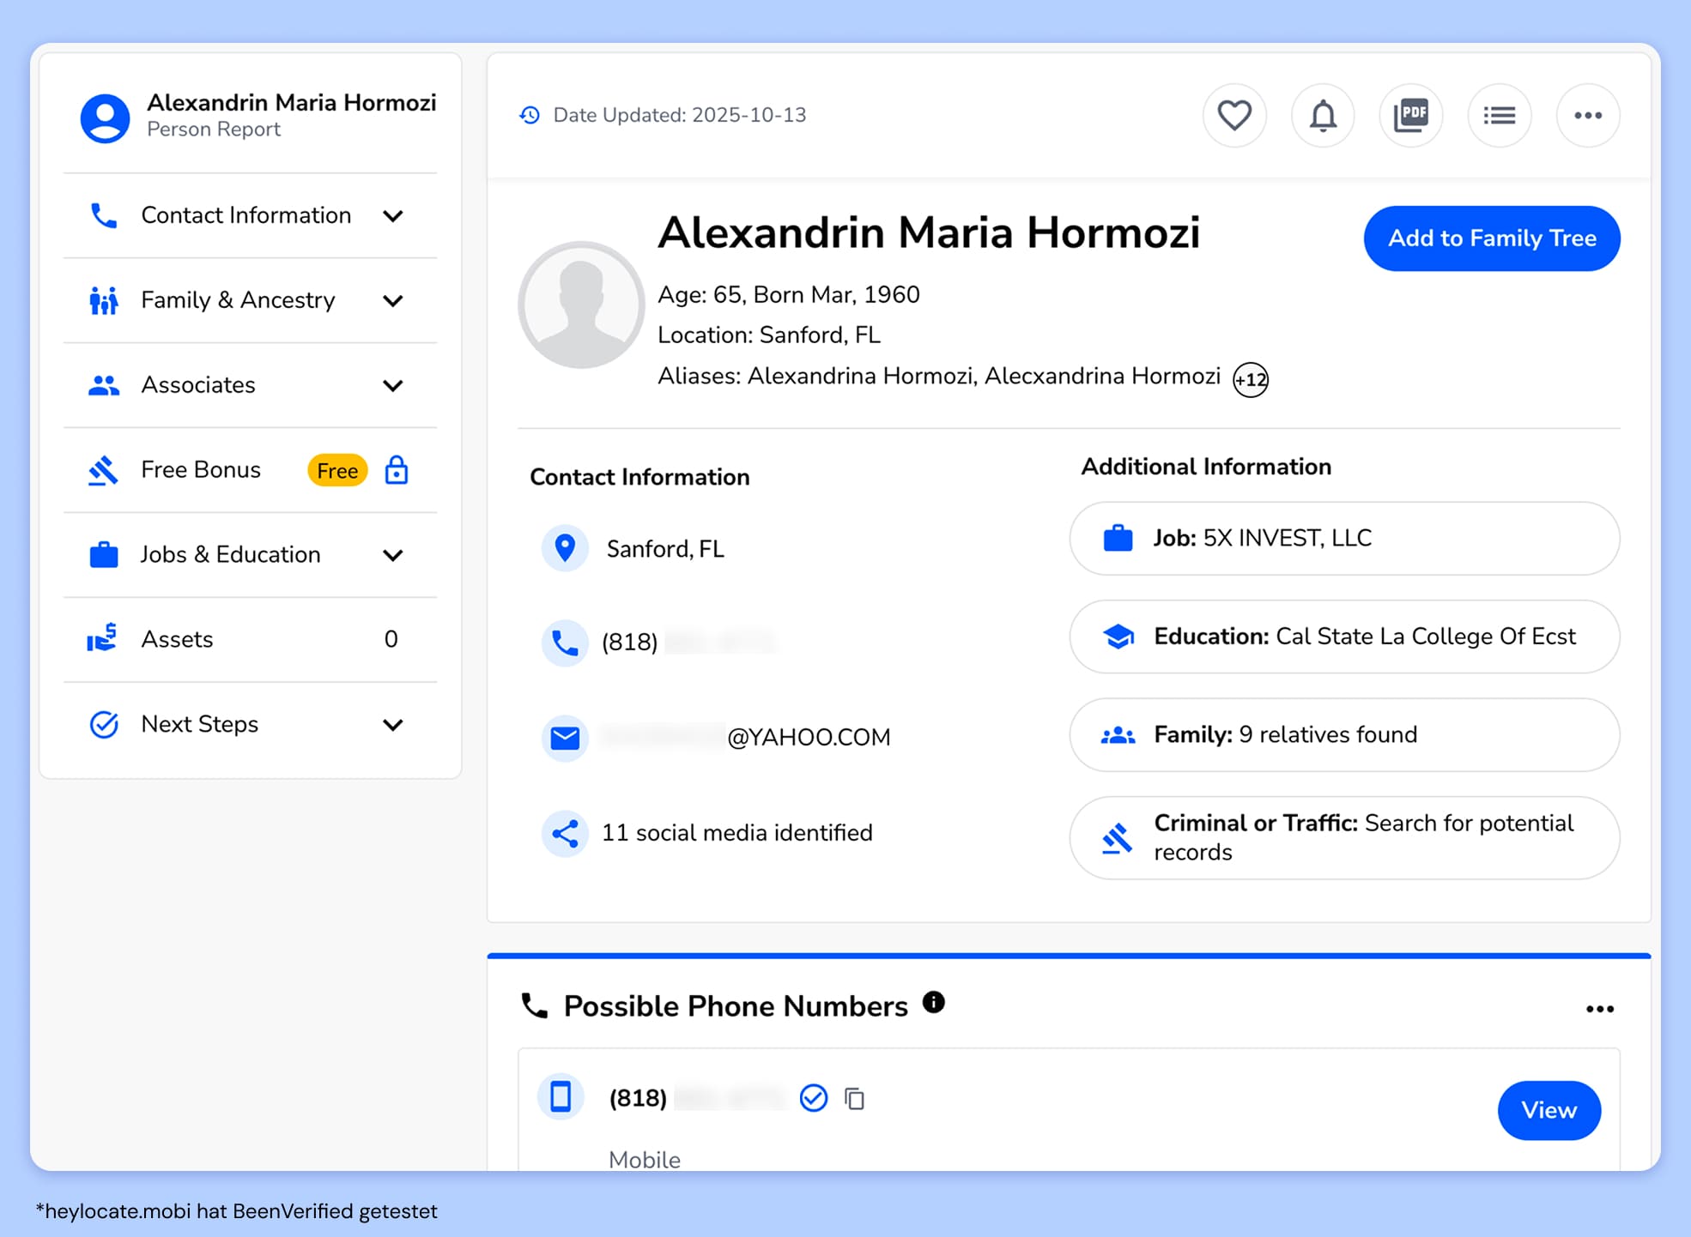Open the Job: 5X INVEST, LLC card
Screen dimensions: 1691x1237
tap(1344, 539)
